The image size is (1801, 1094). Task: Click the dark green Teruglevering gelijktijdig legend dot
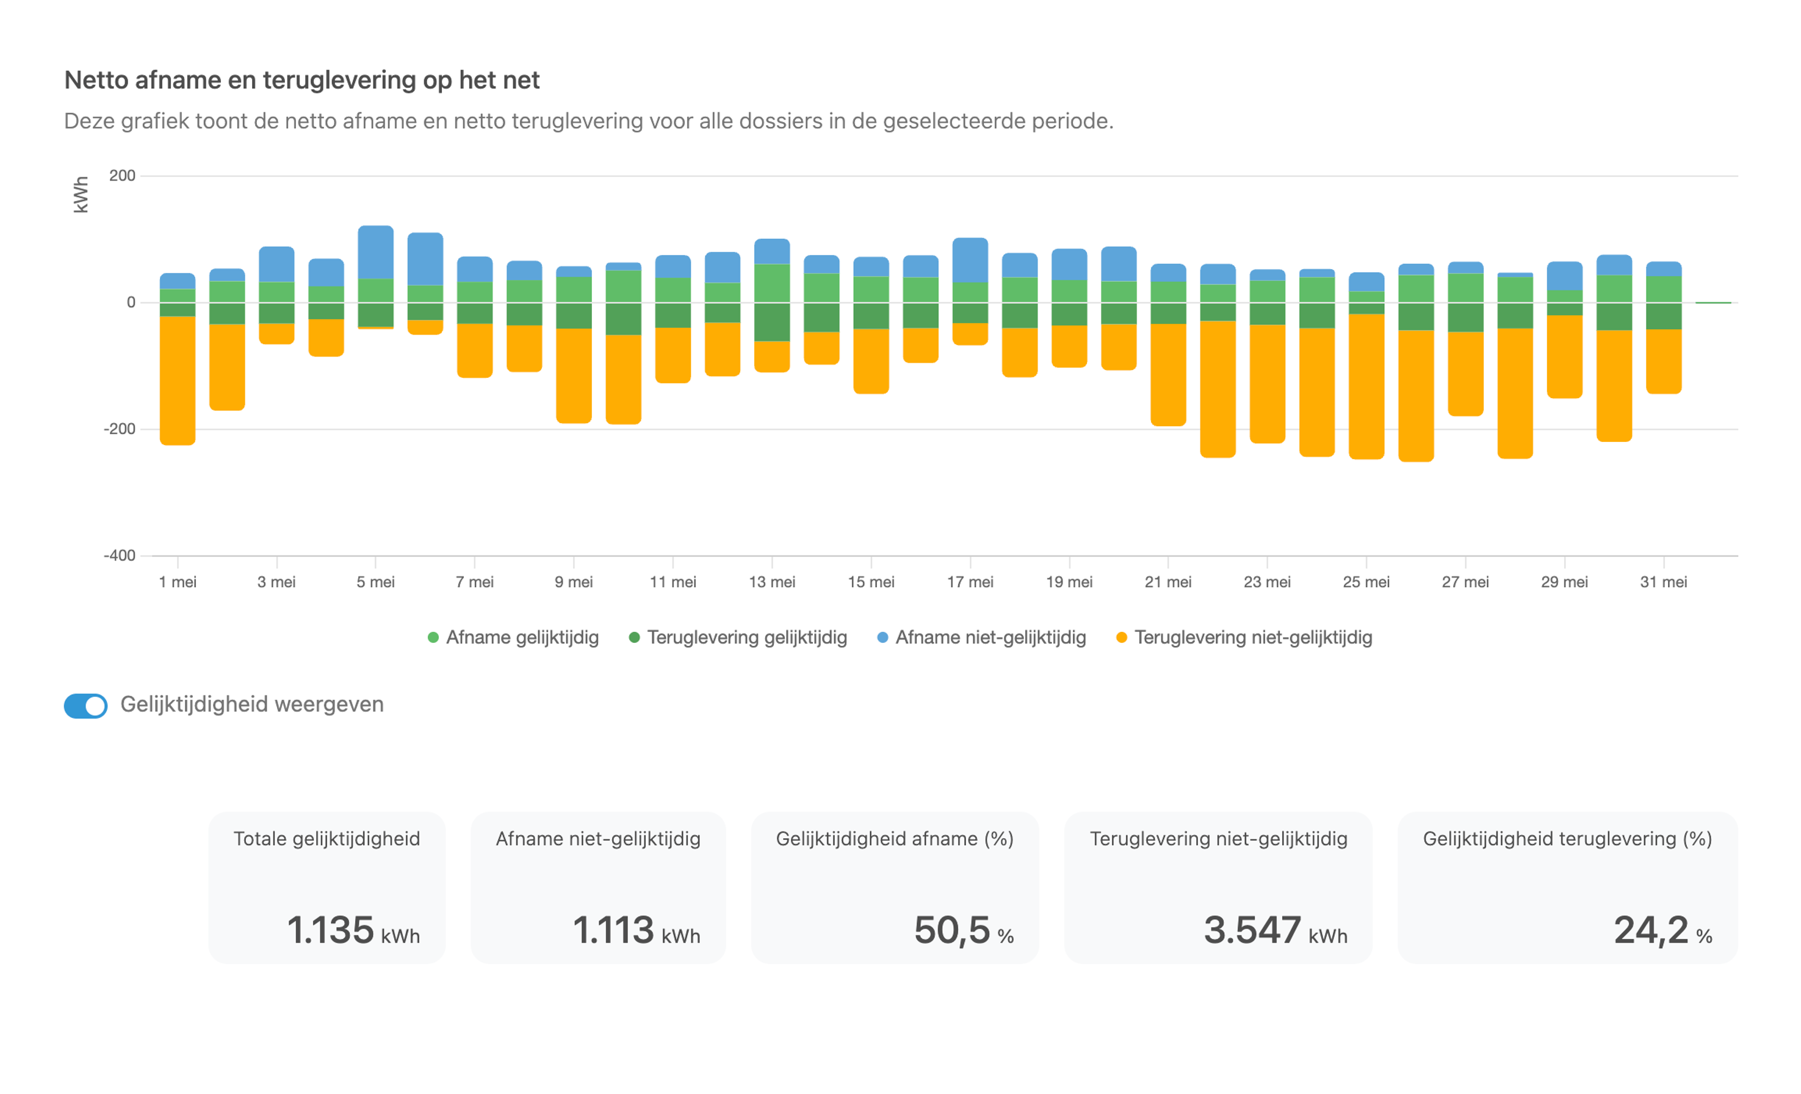635,638
